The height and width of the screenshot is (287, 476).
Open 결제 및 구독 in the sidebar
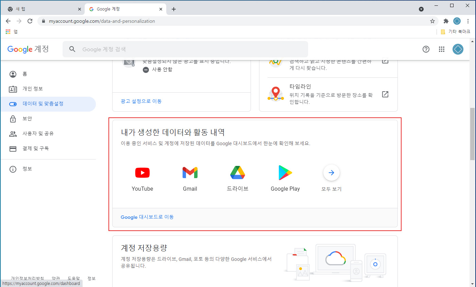[x=48, y=149]
